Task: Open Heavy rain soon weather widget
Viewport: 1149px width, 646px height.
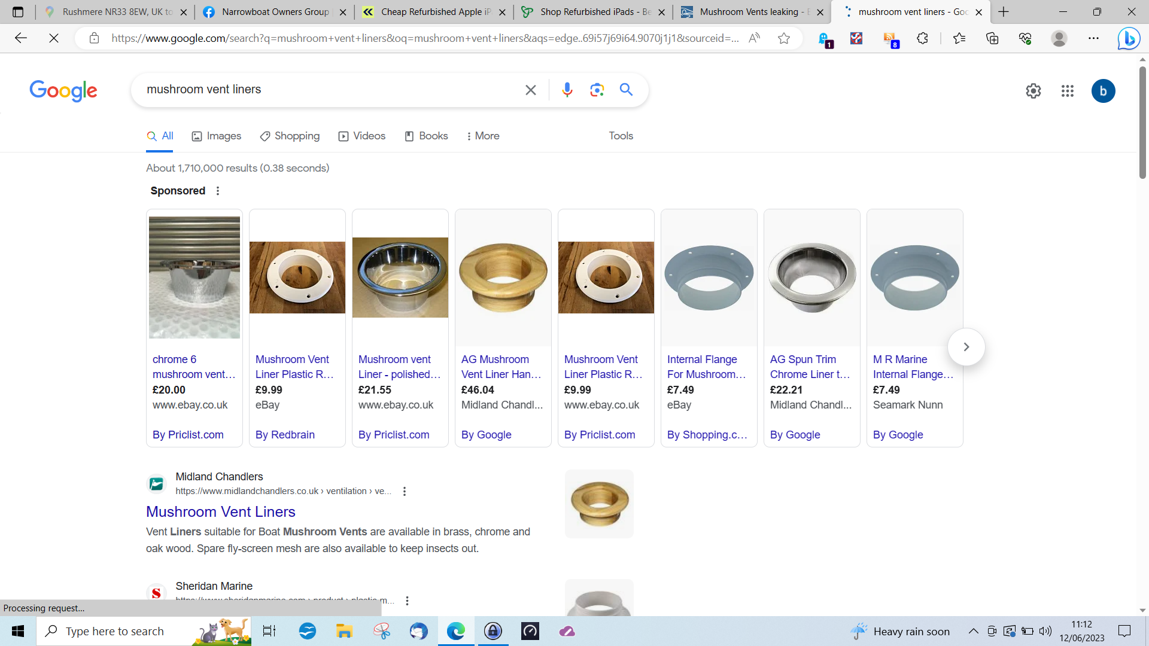Action: point(900,631)
